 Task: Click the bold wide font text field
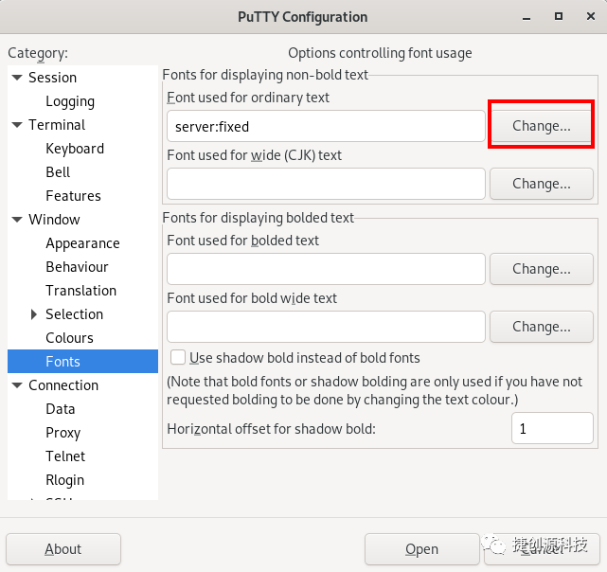coord(326,327)
